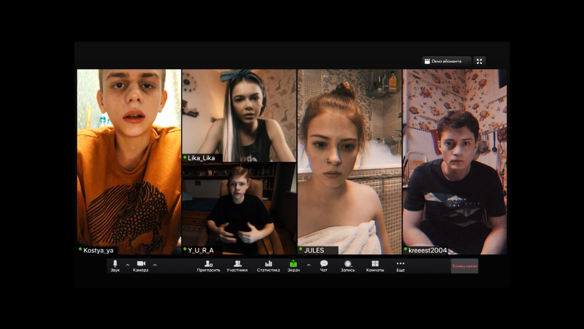This screenshot has width=584, height=329.
Task: Open the Статистика polls icon
Action: click(268, 264)
